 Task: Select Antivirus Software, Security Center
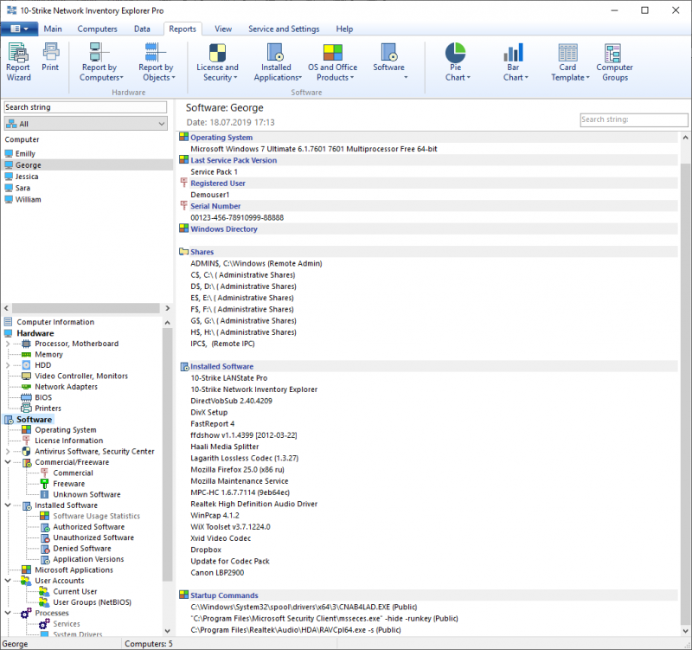click(94, 451)
